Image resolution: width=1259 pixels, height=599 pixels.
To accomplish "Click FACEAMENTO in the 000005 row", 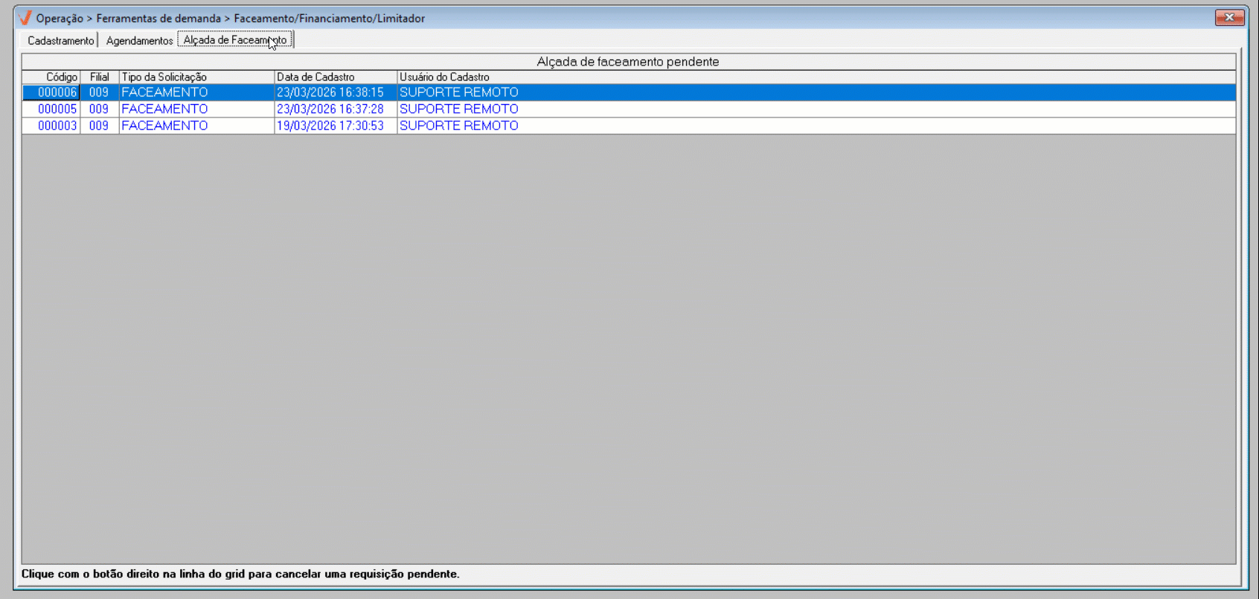I will pyautogui.click(x=164, y=109).
